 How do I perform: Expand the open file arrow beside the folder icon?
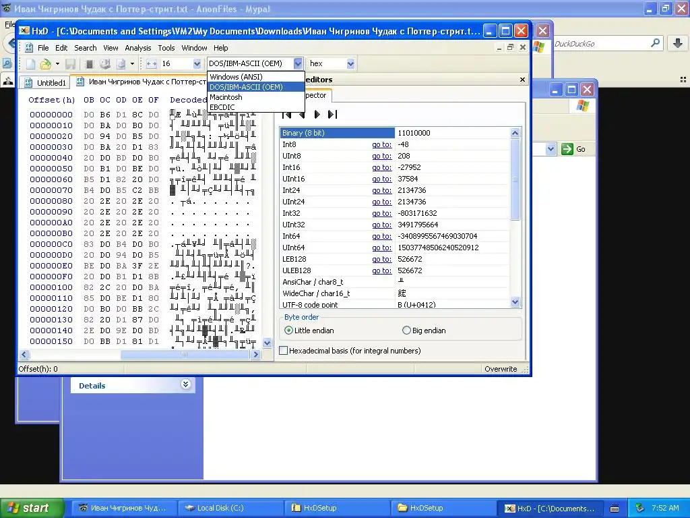click(x=57, y=64)
